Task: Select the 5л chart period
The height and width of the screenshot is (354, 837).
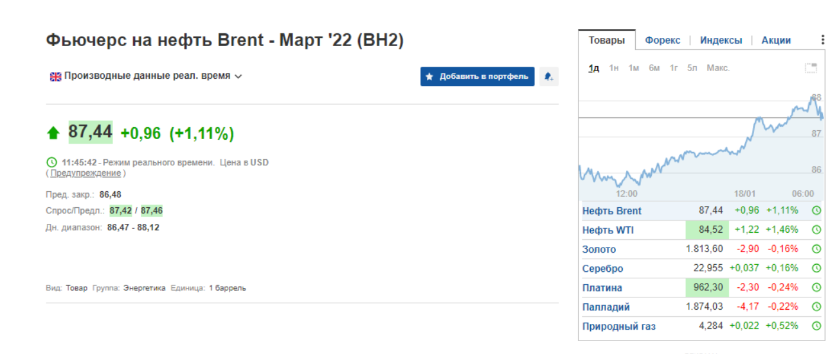Action: click(692, 68)
